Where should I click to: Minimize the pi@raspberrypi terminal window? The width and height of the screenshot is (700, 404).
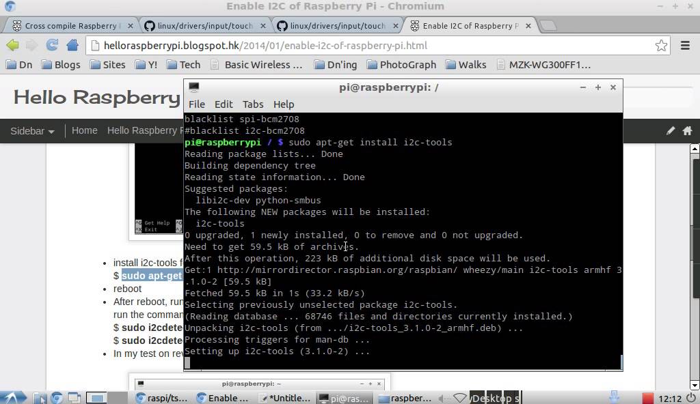tap(582, 87)
